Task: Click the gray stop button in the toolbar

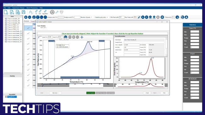Action: pyautogui.click(x=158, y=17)
